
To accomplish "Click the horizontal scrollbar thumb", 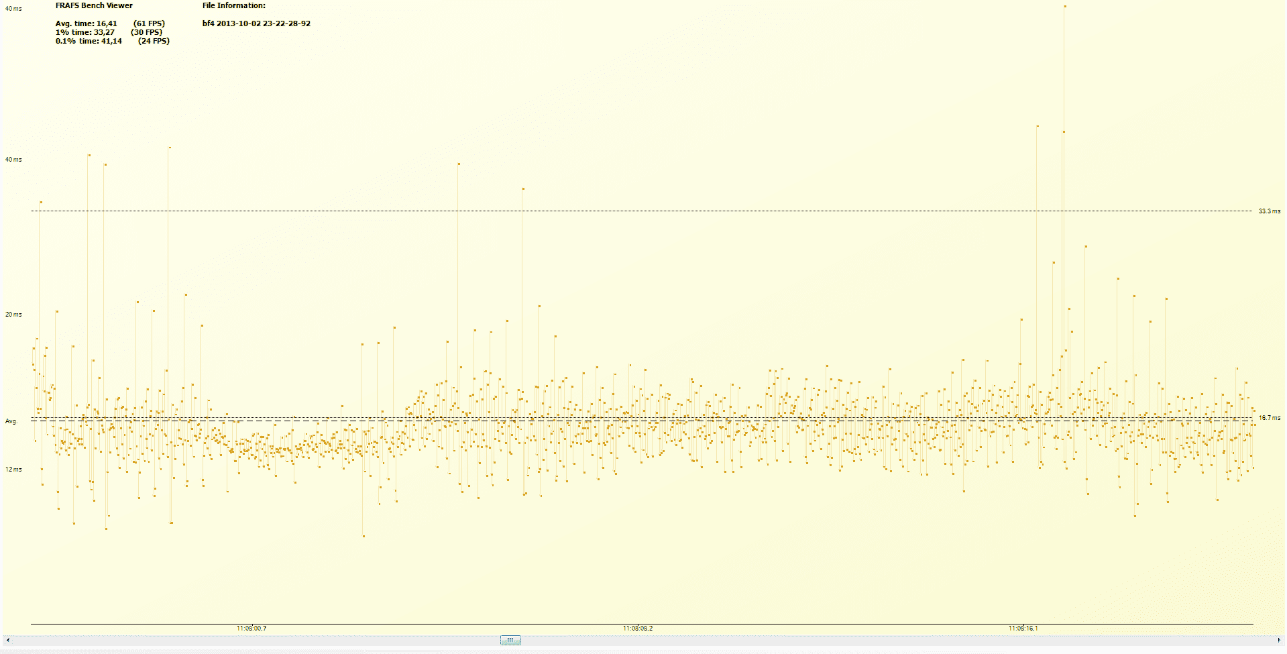I will pos(510,640).
